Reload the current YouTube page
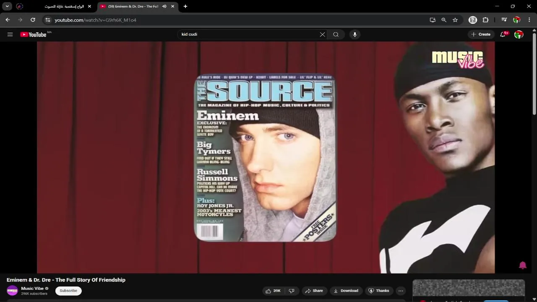The image size is (537, 302). pyautogui.click(x=33, y=20)
